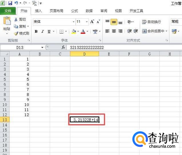Click the phonetic guide (wén) icon

(x=95, y=31)
